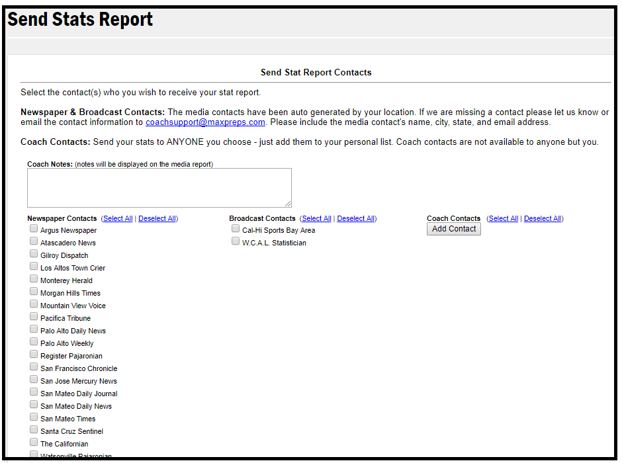
Task: Click Select All for Coach Contacts
Action: [x=503, y=218]
